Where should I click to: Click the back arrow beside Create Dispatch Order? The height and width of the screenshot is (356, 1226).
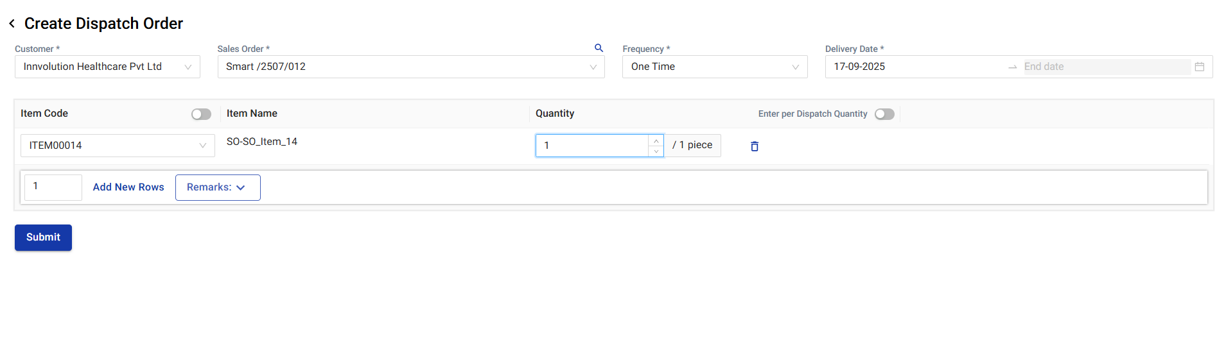point(12,24)
